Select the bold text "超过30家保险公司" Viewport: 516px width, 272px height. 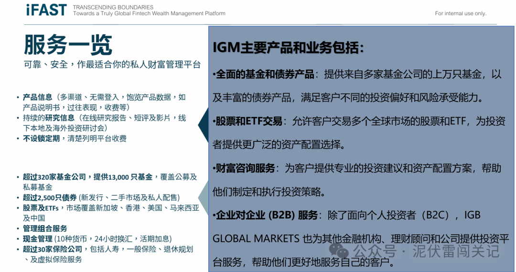click(x=53, y=249)
